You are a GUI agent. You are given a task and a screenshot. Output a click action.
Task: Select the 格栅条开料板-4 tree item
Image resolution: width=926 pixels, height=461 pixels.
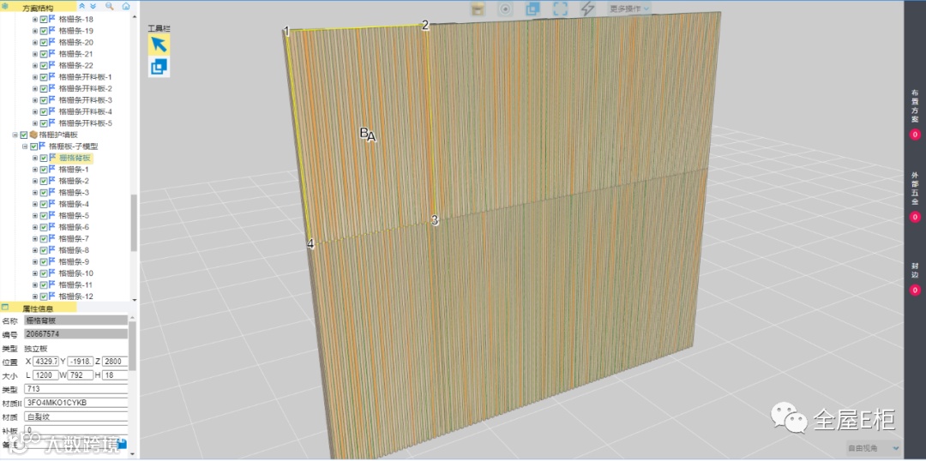tap(86, 111)
